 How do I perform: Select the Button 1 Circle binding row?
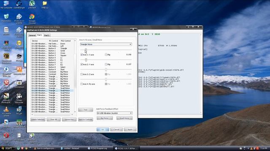pos(52,51)
